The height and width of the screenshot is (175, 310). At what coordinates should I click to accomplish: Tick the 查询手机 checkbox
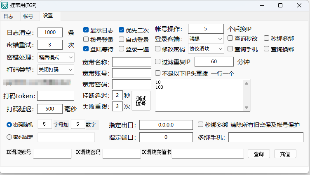(x=231, y=49)
